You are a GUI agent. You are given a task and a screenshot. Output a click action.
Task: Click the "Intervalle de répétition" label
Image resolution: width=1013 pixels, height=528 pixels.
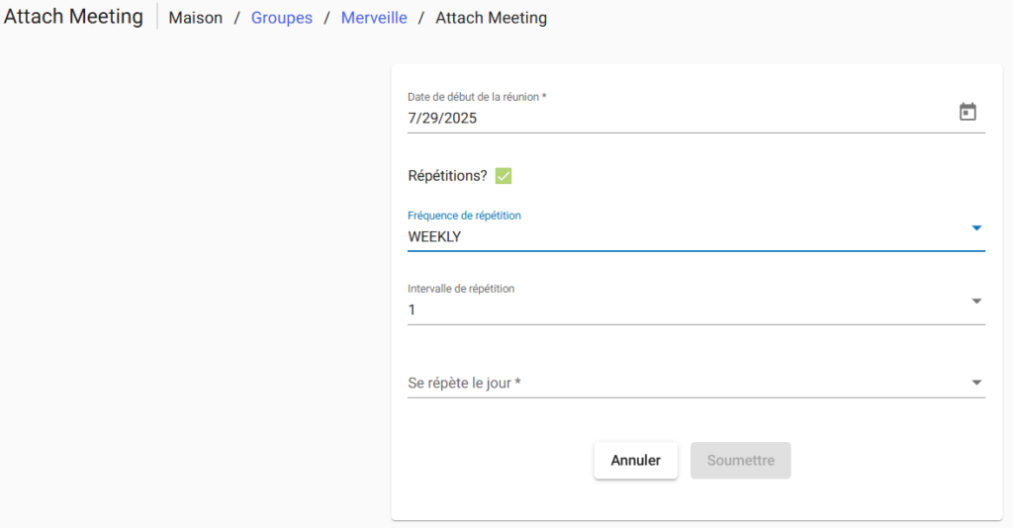[461, 289]
